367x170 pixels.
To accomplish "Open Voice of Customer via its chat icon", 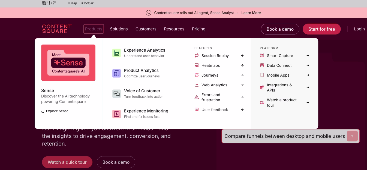I will [117, 94].
